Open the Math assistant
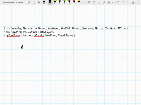Image resolution: width=141 pixels, height=105 pixels. [109, 2]
